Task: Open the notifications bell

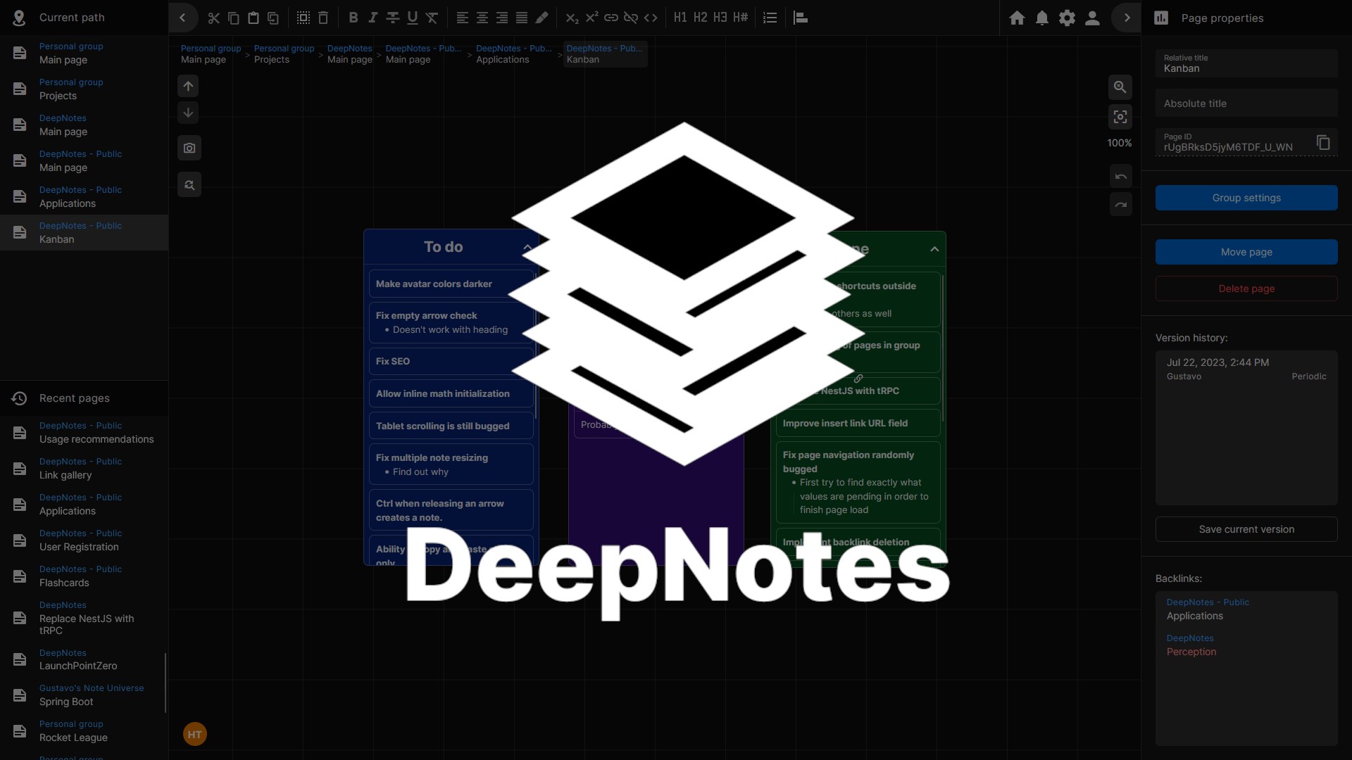Action: 1042,18
